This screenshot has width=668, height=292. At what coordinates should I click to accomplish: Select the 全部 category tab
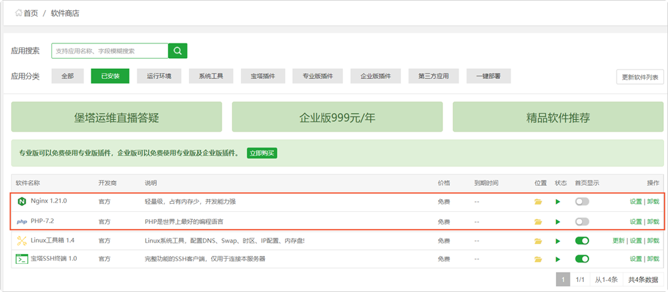(x=67, y=76)
